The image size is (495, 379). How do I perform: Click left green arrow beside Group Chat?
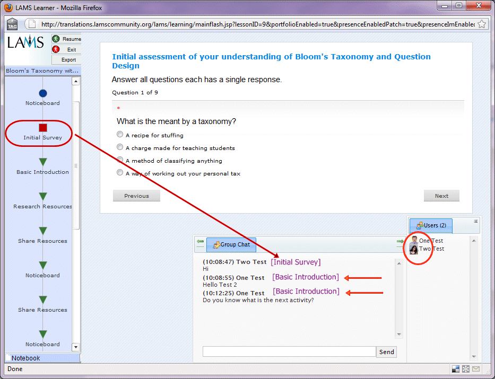tap(200, 242)
